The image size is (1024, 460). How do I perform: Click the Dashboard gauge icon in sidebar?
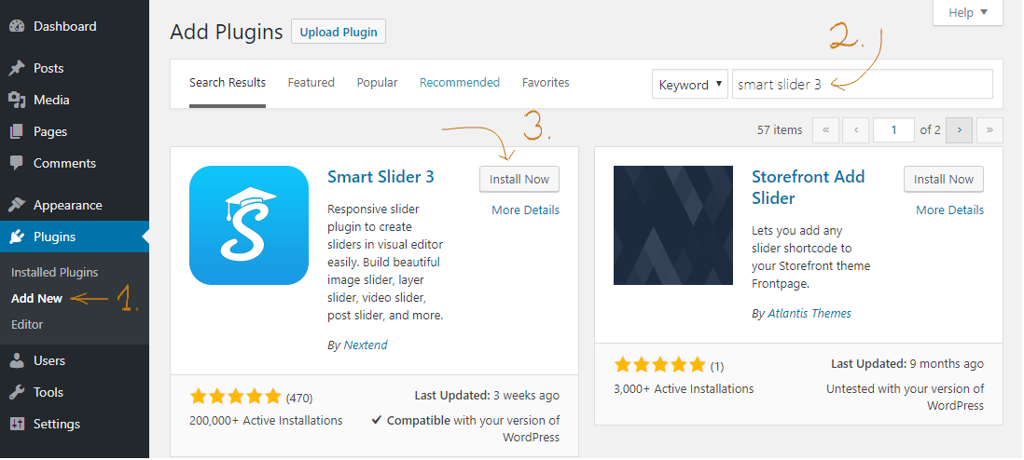pyautogui.click(x=17, y=27)
